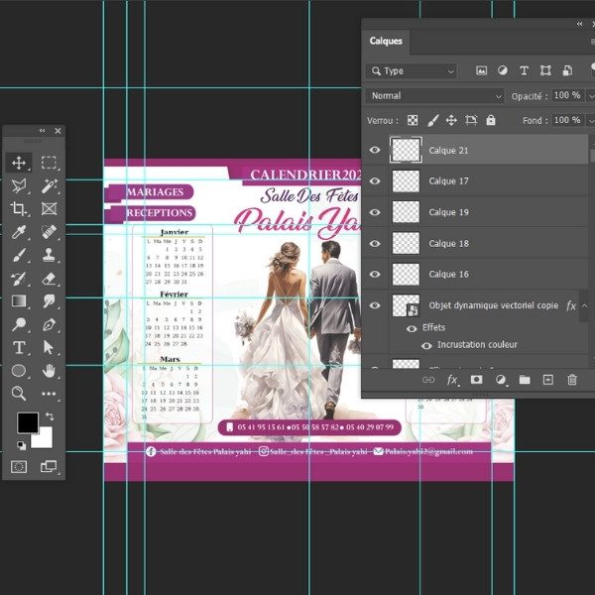Delete layer using the trash icon
The image size is (595, 595).
(x=572, y=379)
